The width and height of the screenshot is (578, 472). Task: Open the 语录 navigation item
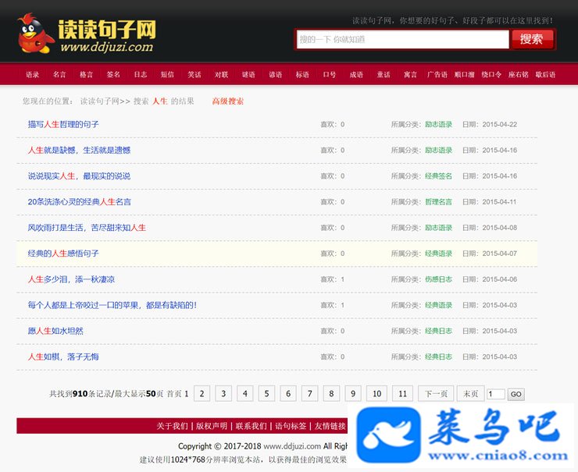[x=33, y=74]
